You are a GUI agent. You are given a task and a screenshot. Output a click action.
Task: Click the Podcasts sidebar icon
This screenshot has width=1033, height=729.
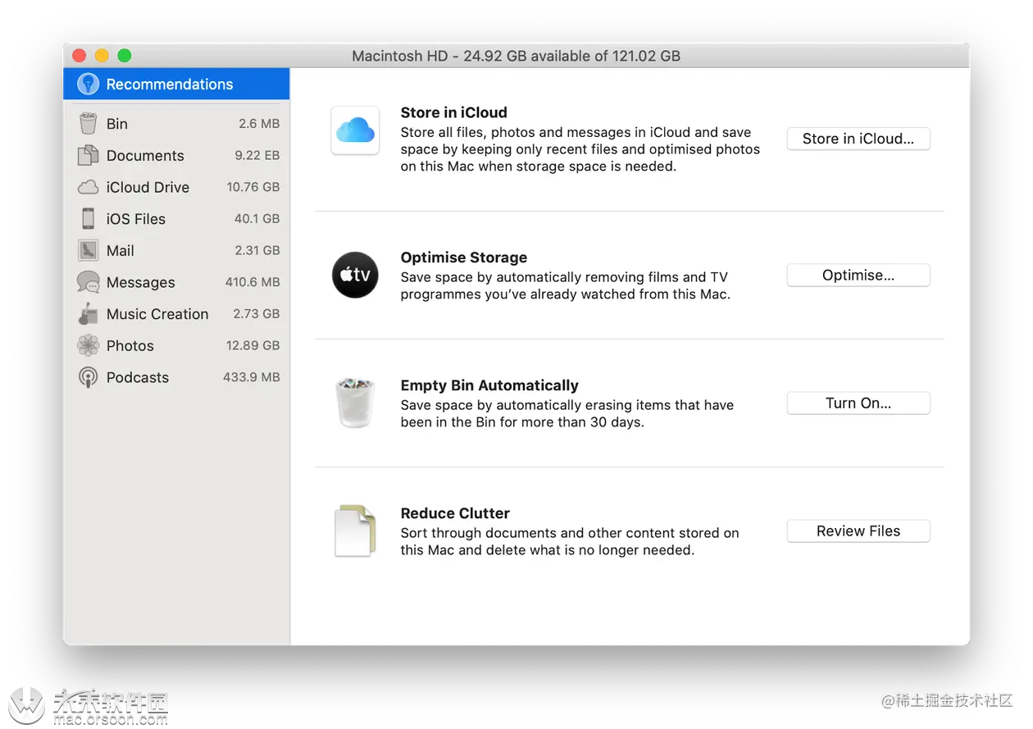pyautogui.click(x=88, y=377)
